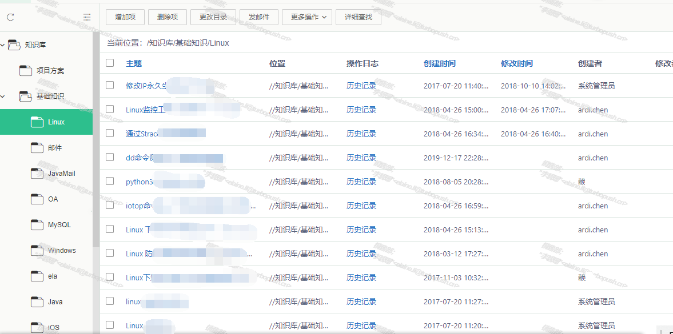Collapse the 知识库 tree node
The width and height of the screenshot is (673, 334).
pos(3,45)
